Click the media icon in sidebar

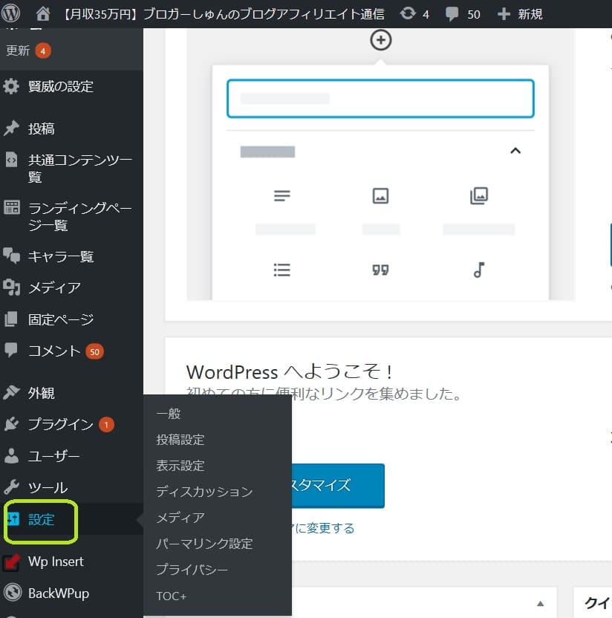point(11,287)
